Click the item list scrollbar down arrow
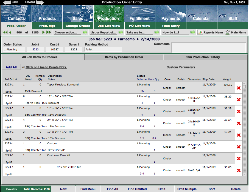The width and height of the screenshot is (249, 192). click(244, 174)
